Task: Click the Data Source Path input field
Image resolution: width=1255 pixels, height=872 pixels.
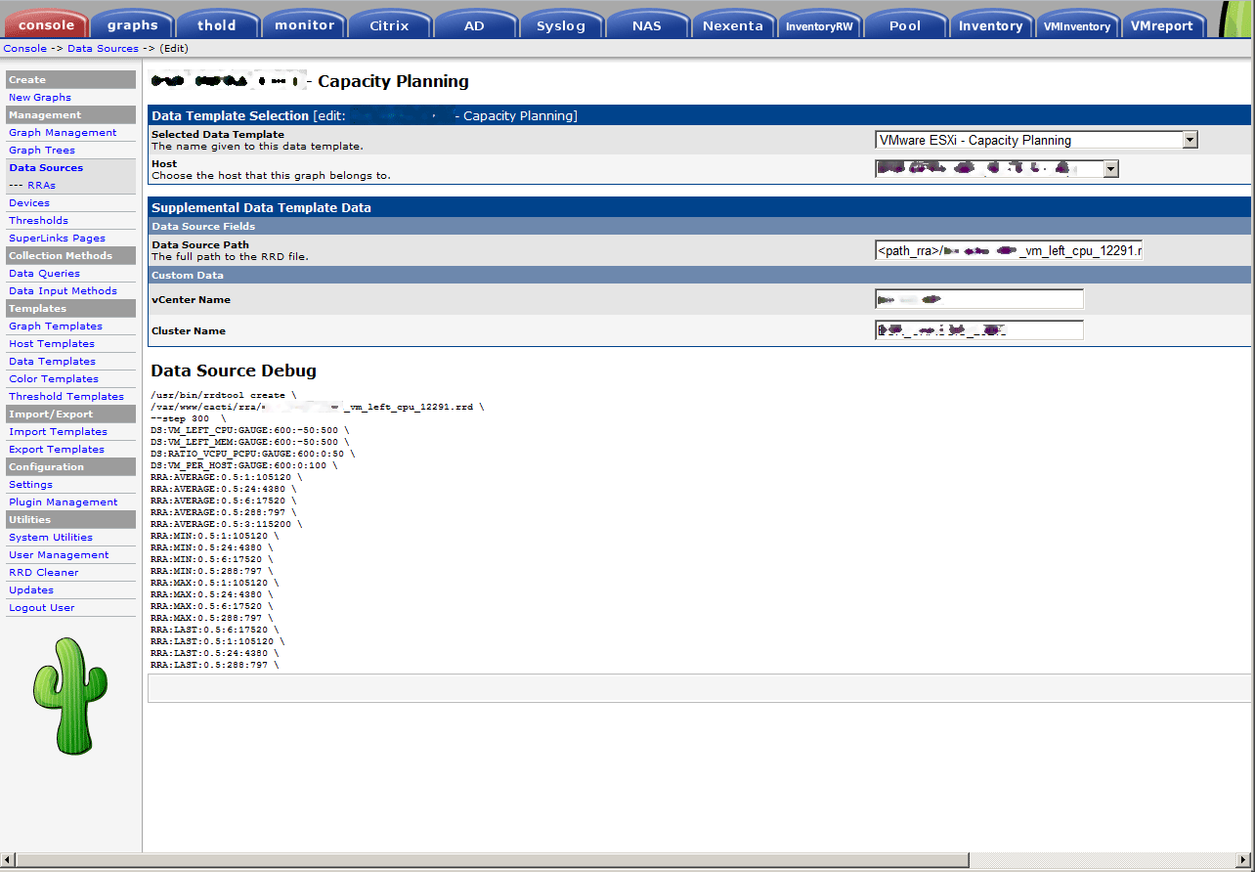Action: pyautogui.click(x=1009, y=250)
